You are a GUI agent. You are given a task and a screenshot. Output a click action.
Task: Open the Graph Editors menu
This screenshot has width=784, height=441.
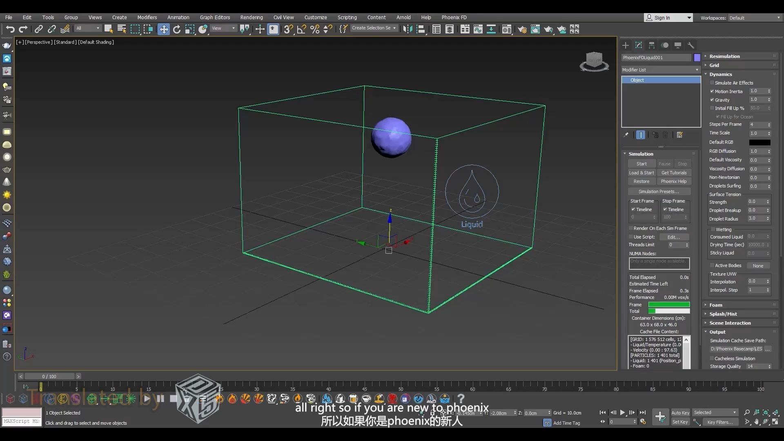coord(215,18)
